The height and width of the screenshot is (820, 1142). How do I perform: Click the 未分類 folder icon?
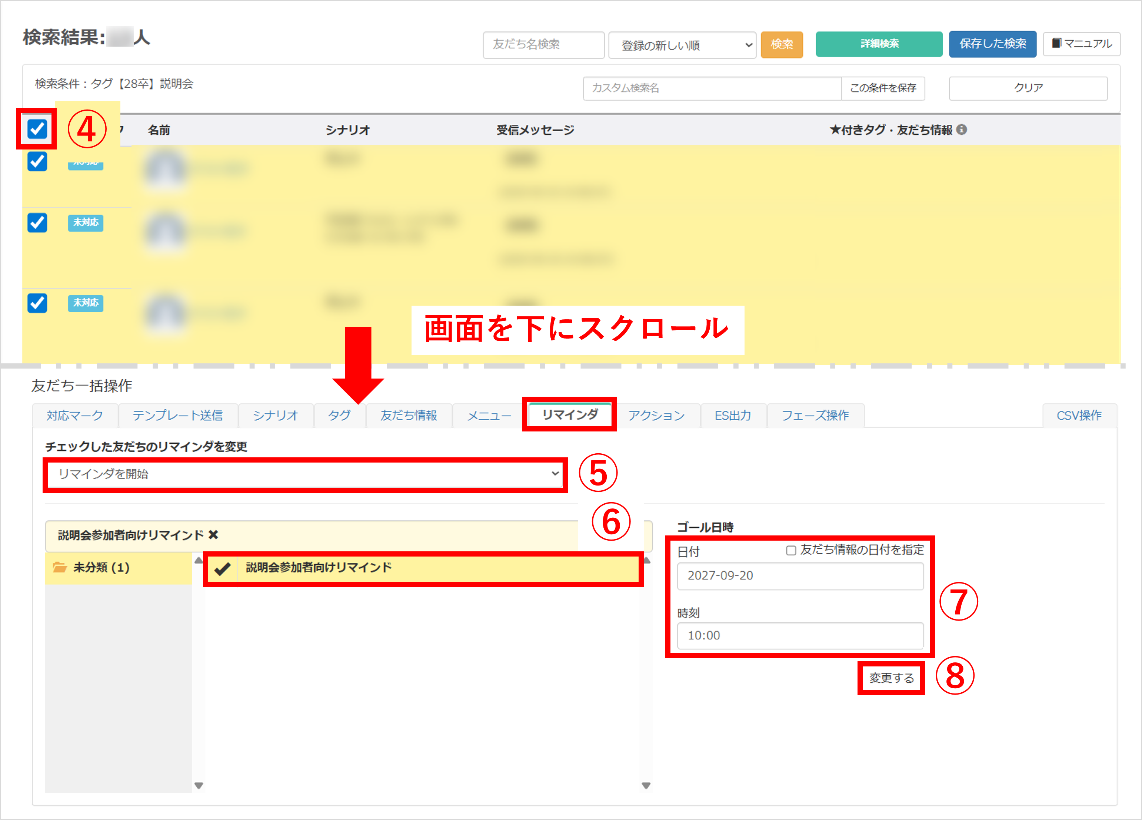coord(60,568)
